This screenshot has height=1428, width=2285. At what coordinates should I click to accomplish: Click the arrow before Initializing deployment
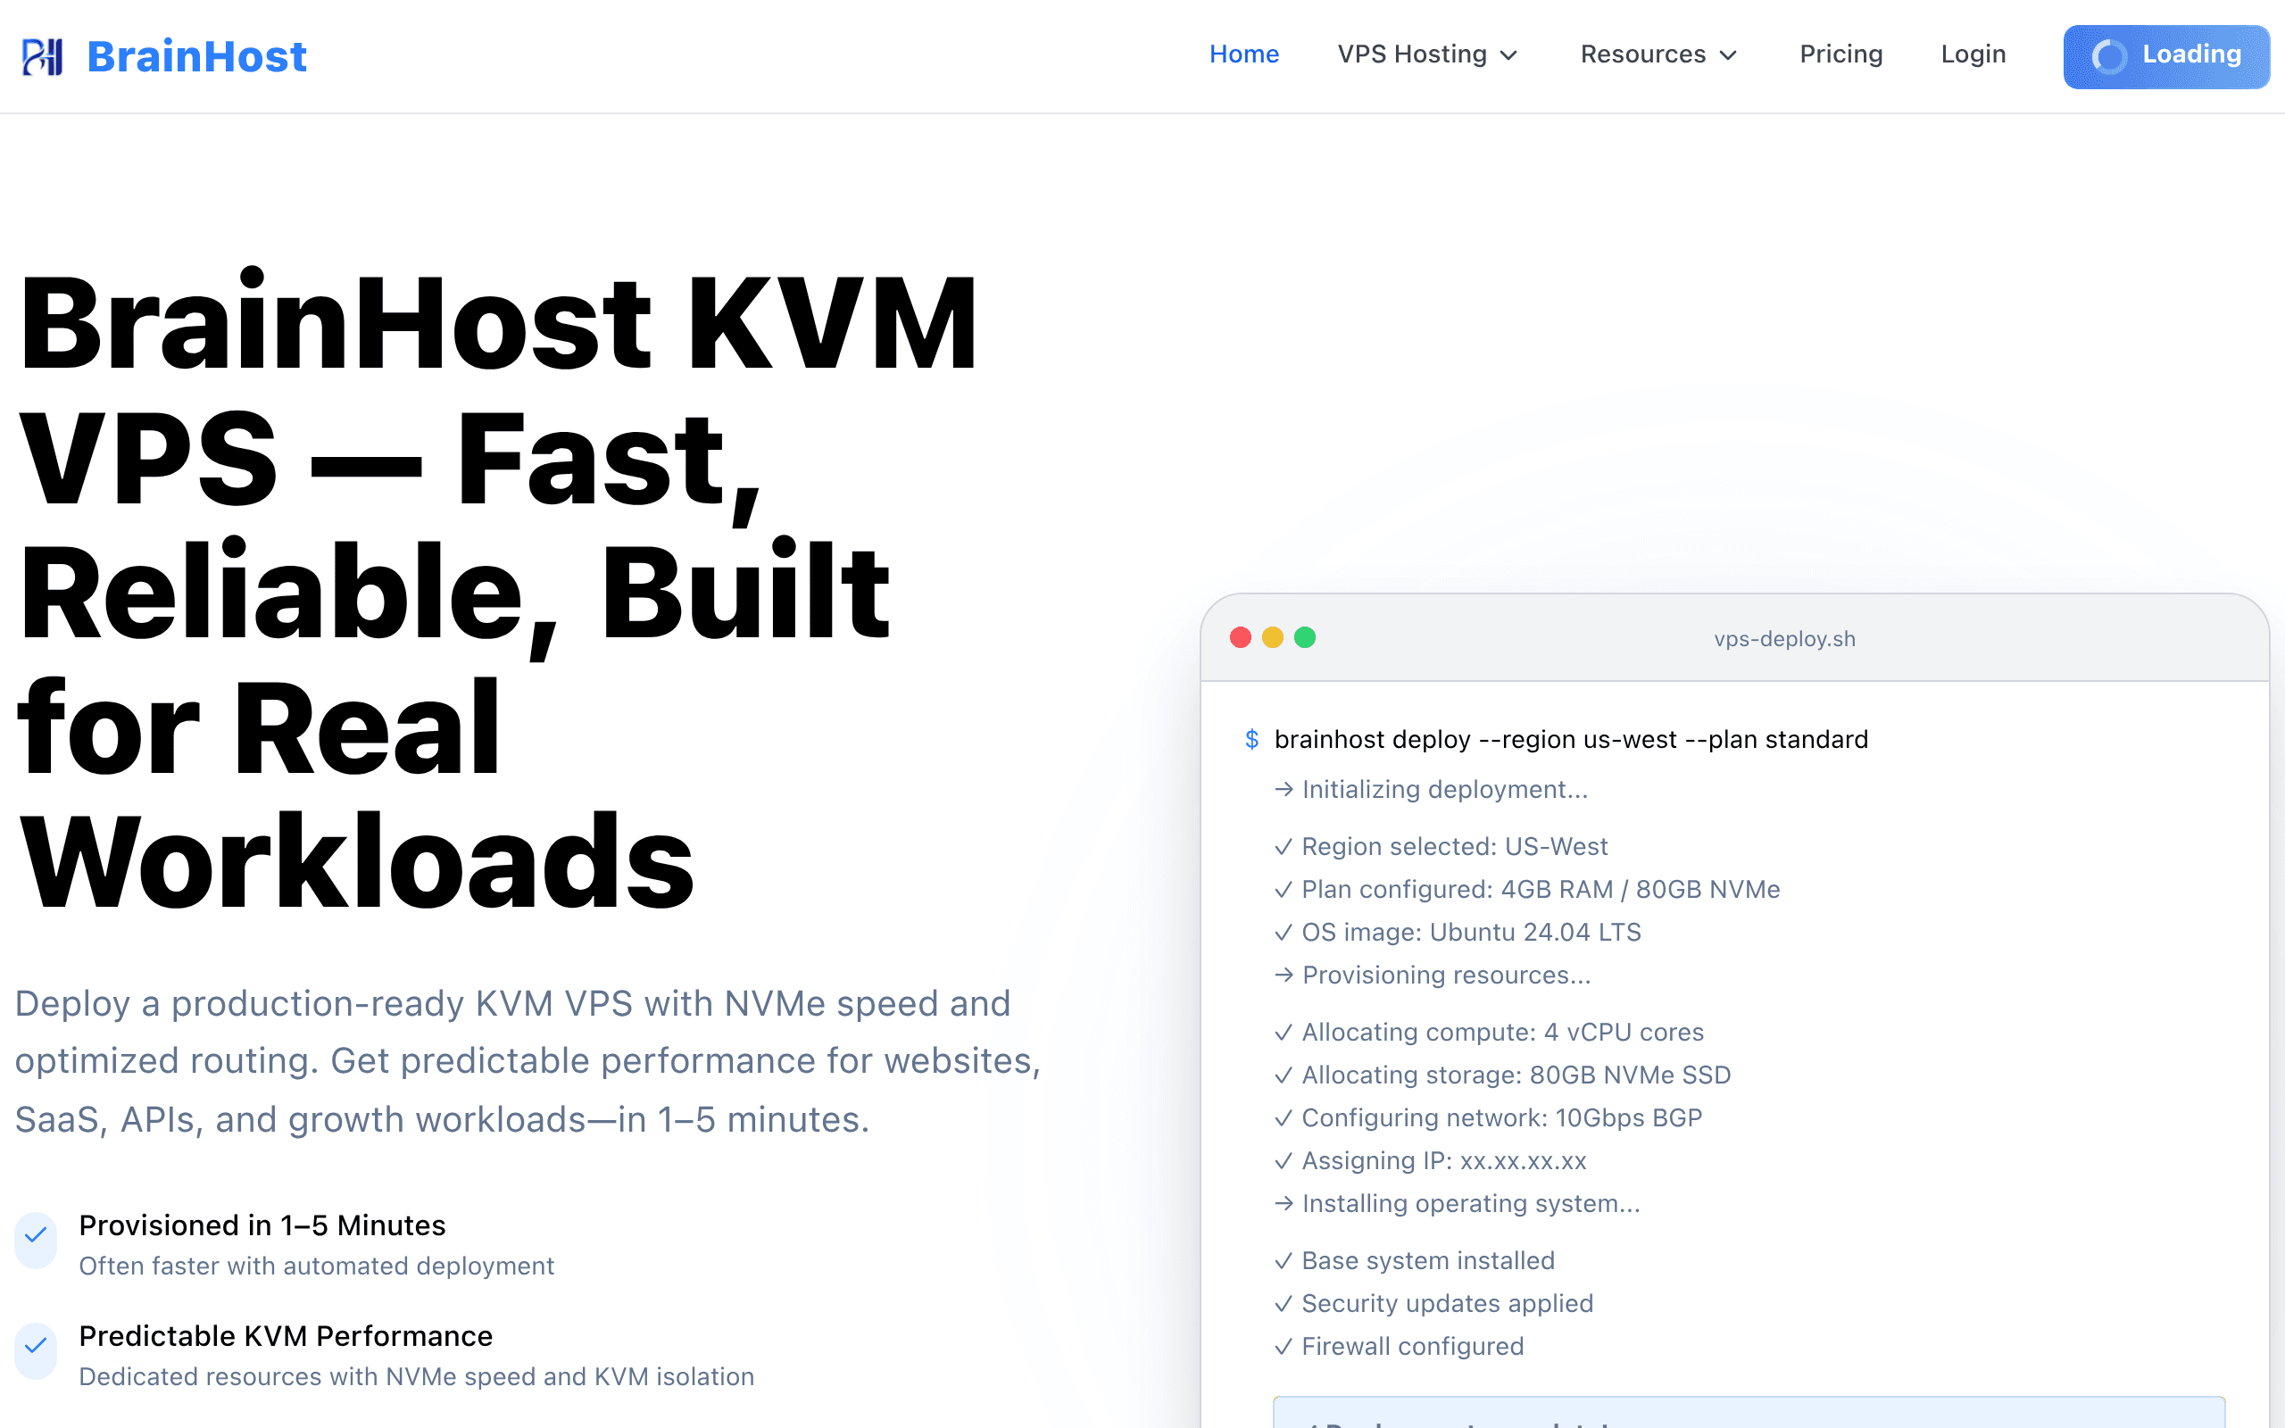(1284, 790)
